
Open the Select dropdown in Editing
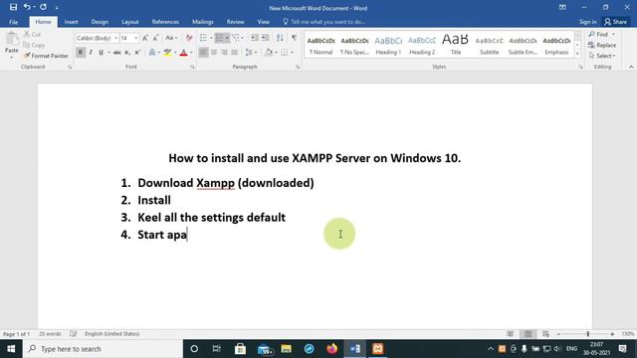click(602, 56)
